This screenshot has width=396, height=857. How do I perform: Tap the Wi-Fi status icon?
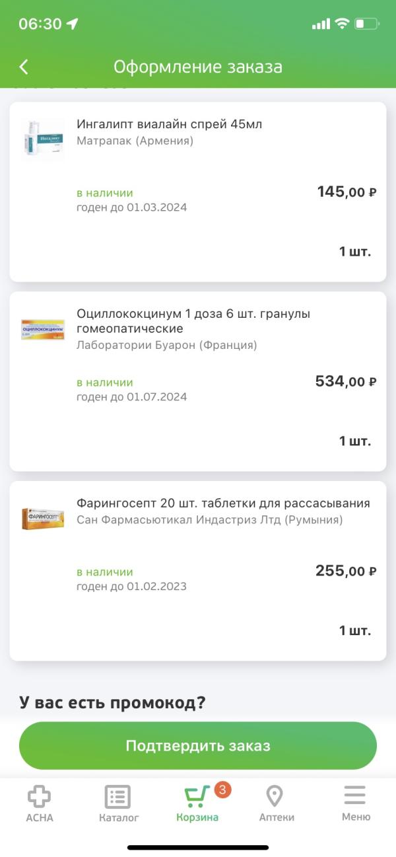(341, 24)
